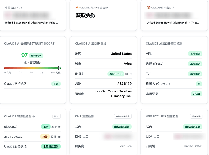Click the 深度查询 button
The image size is (209, 155).
196,116
